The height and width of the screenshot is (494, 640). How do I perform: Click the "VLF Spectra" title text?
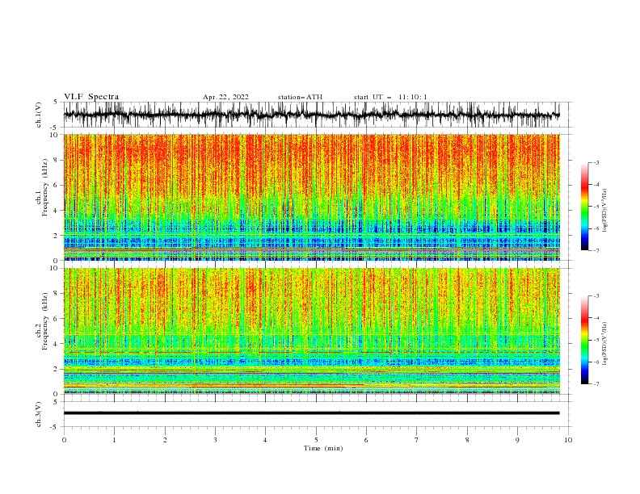click(x=91, y=97)
